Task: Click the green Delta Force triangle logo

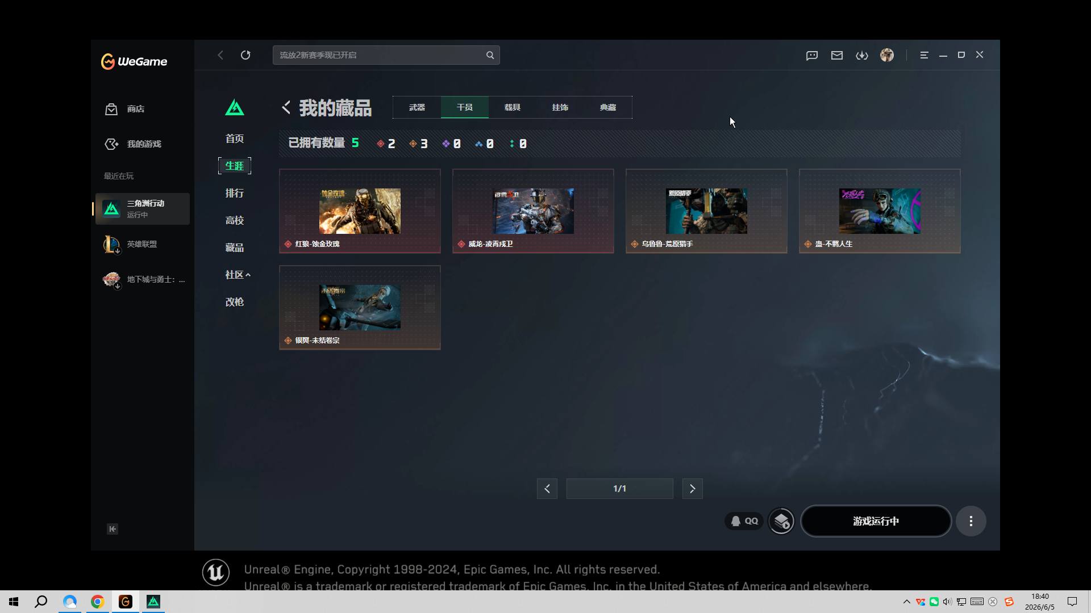Action: pyautogui.click(x=235, y=107)
